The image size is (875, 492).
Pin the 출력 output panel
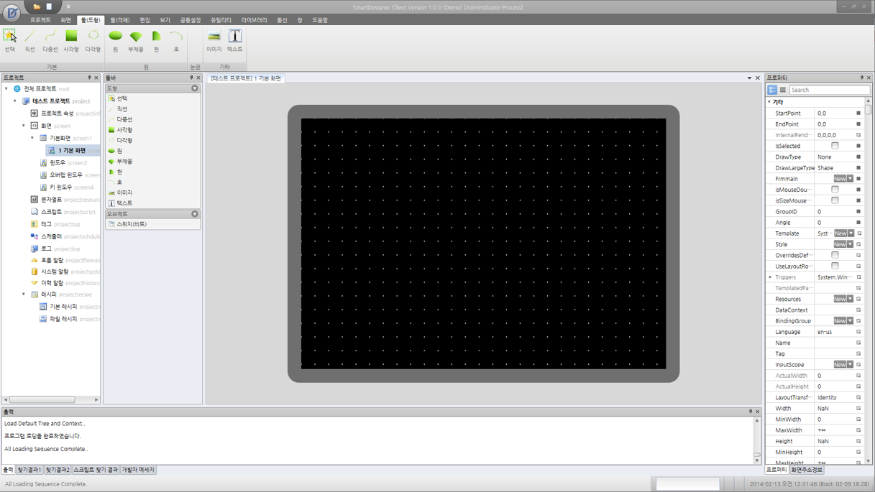pos(750,412)
